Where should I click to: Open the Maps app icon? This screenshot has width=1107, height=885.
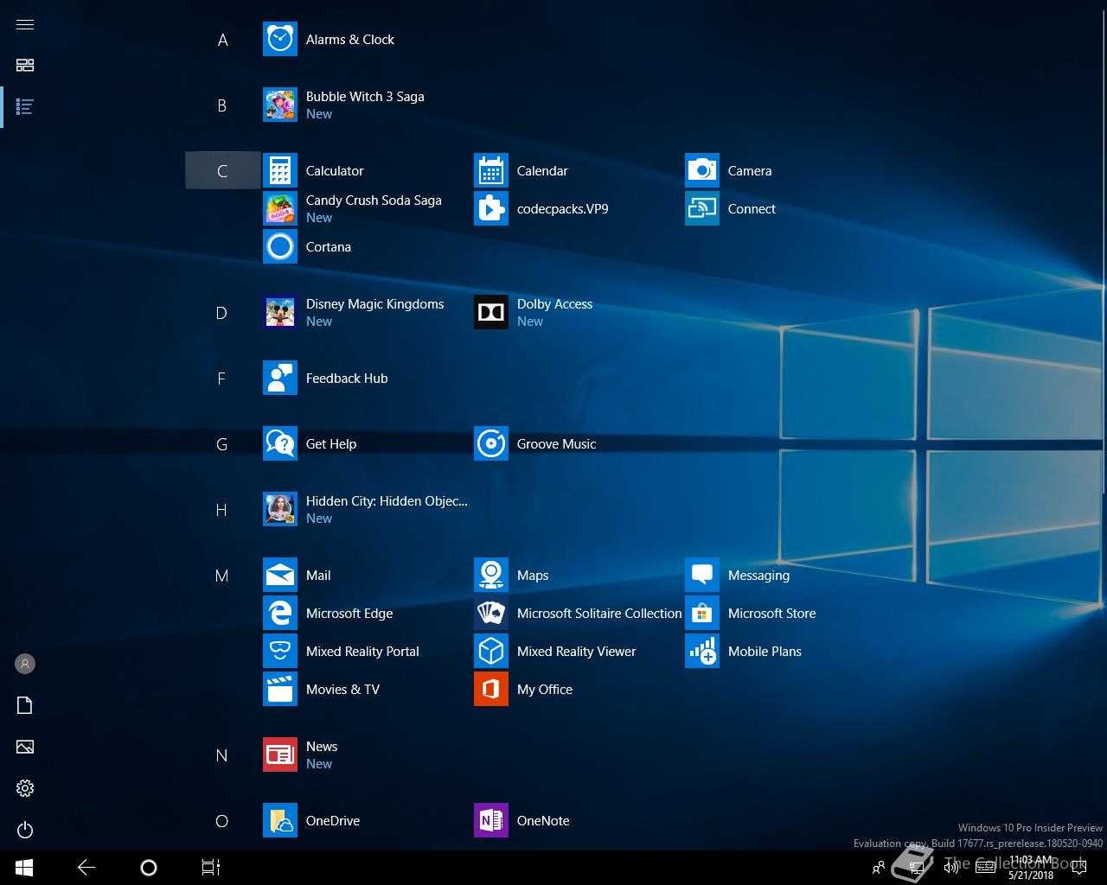pyautogui.click(x=491, y=576)
